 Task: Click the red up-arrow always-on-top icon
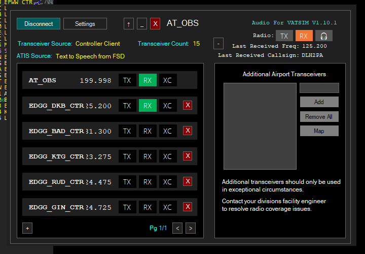tap(129, 24)
